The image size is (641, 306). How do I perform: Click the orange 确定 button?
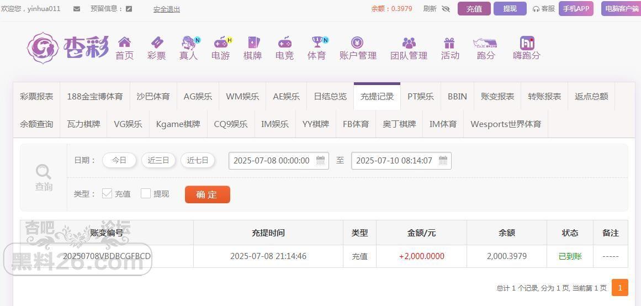click(207, 194)
